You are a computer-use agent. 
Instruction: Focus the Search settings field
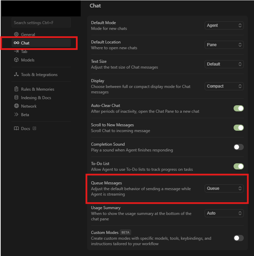tap(41, 22)
